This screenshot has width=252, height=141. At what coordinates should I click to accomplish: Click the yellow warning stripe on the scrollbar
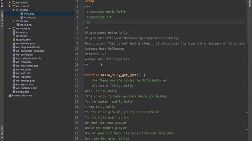[x=247, y=112]
